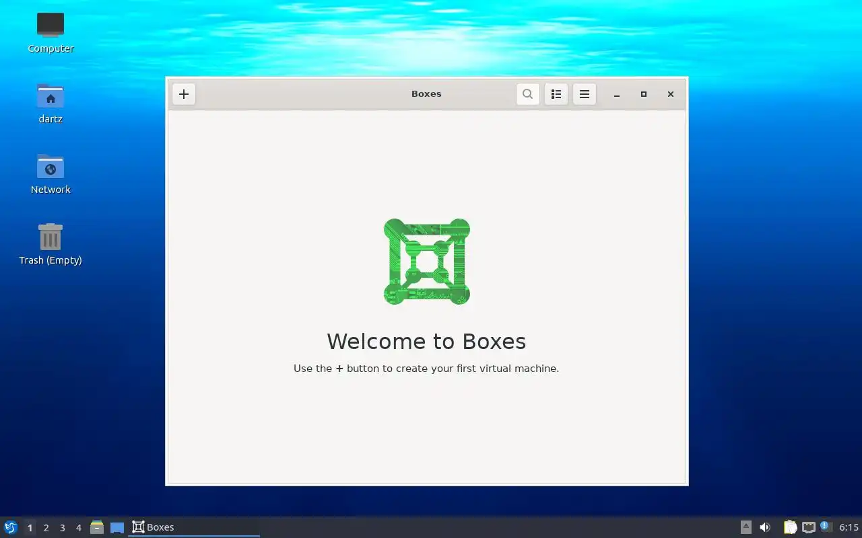Open the volume control tray icon

coord(765,527)
